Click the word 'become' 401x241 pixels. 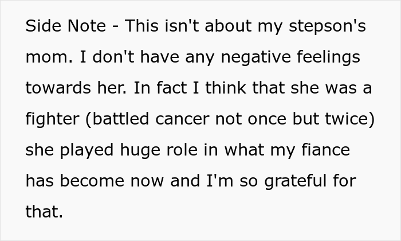[92, 181]
